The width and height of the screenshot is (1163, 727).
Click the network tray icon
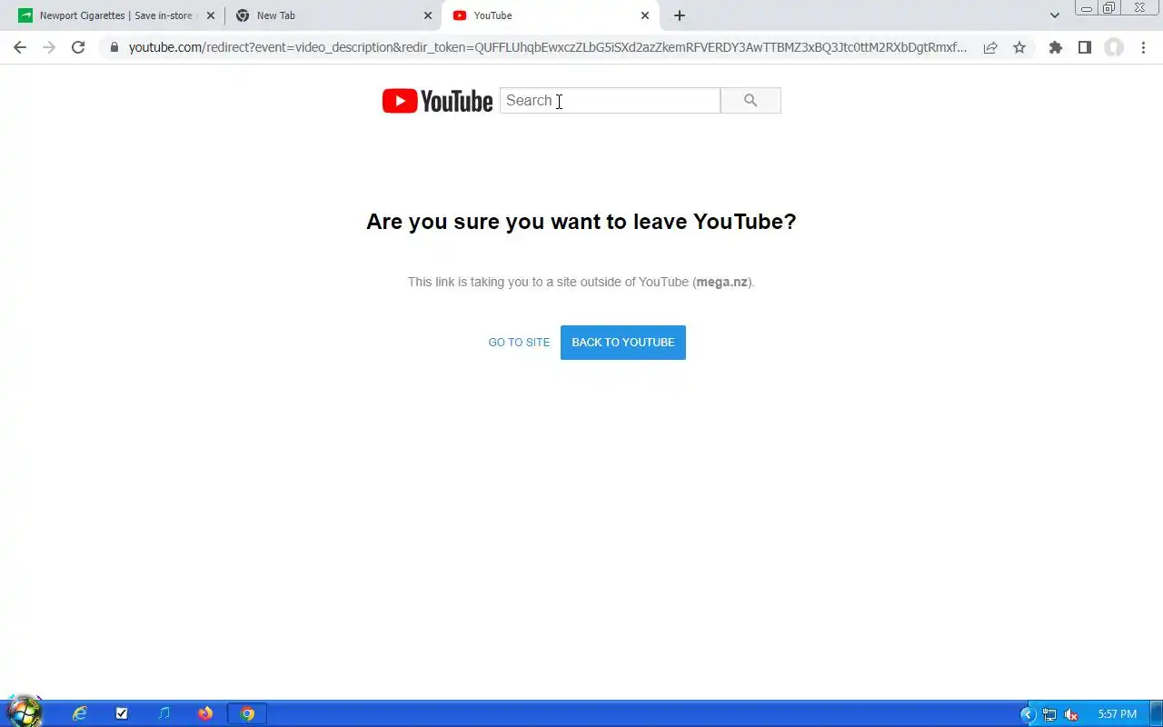(1049, 714)
